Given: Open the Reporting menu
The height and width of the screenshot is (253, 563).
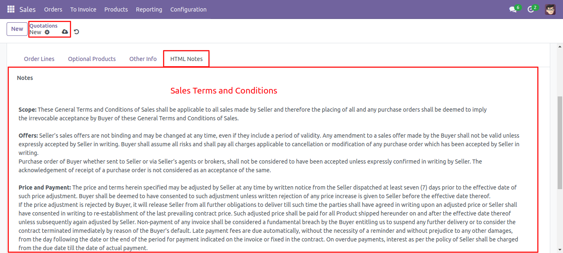Looking at the screenshot, I should tap(149, 9).
